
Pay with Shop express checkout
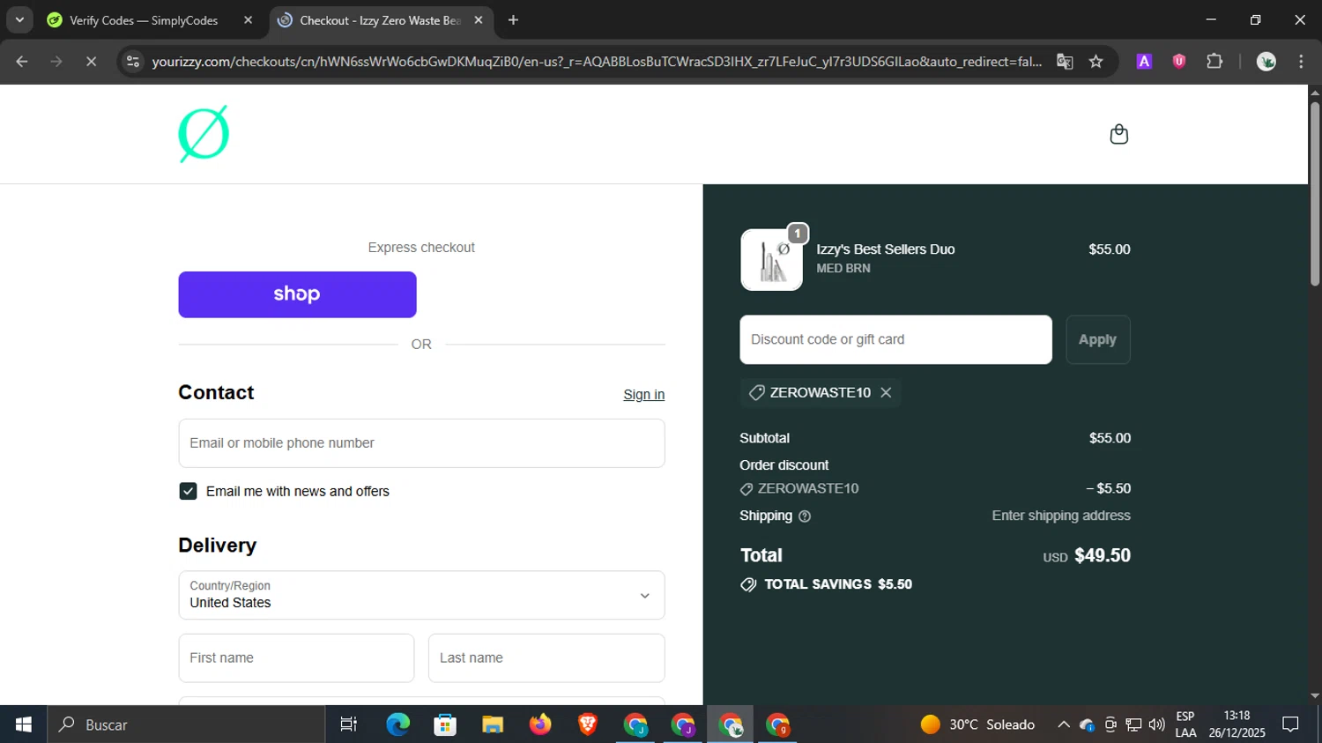[x=297, y=294]
